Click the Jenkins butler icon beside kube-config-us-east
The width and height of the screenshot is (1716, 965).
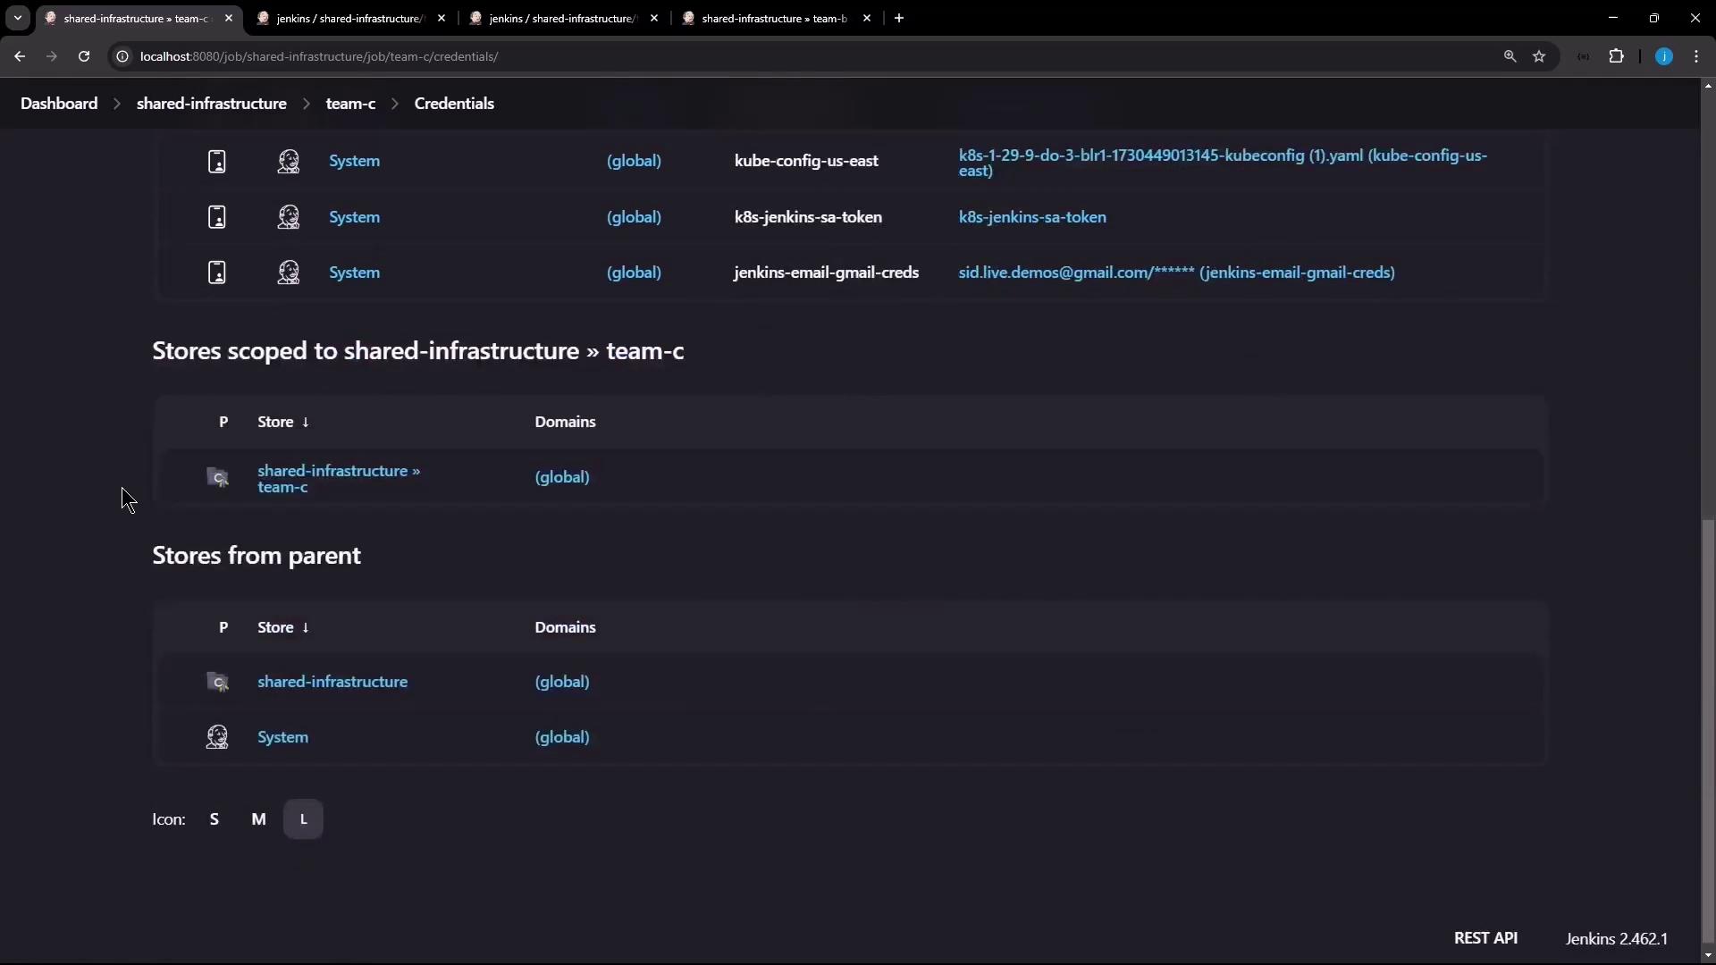(x=288, y=161)
